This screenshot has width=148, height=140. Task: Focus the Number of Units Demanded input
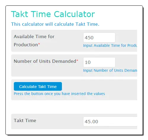tap(99, 62)
